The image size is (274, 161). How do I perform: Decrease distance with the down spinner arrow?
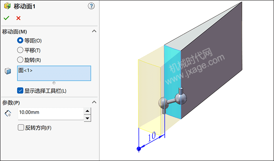point(87,118)
